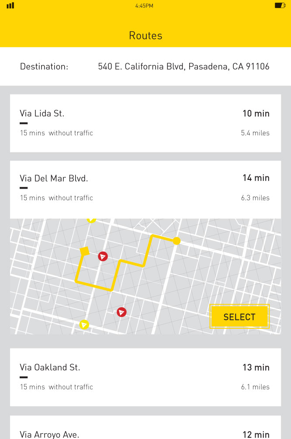Viewport: 291px width, 439px height.
Task: Expand the Via Oakland St. route card
Action: tap(145, 377)
